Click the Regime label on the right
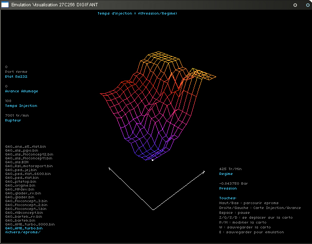 pos(226,174)
